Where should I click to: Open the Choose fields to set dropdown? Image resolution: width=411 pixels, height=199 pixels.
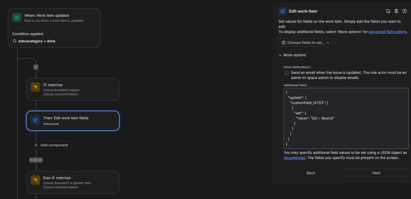(306, 42)
